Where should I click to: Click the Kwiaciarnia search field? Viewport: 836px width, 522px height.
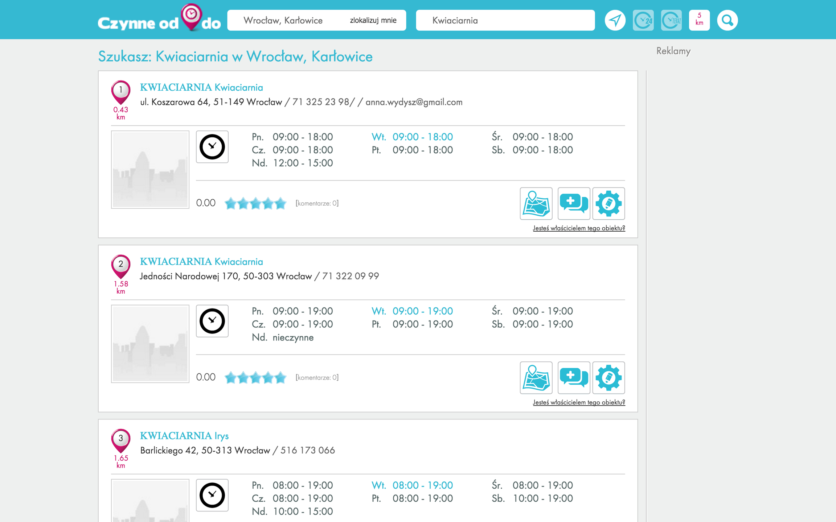click(505, 20)
